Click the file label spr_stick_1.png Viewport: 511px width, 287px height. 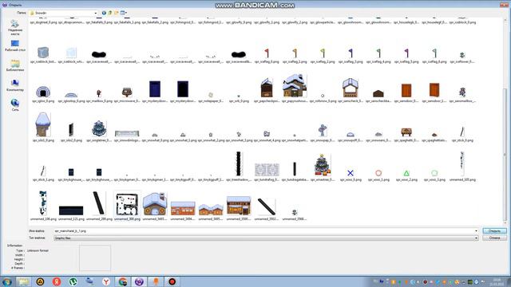pyautogui.click(x=43, y=179)
